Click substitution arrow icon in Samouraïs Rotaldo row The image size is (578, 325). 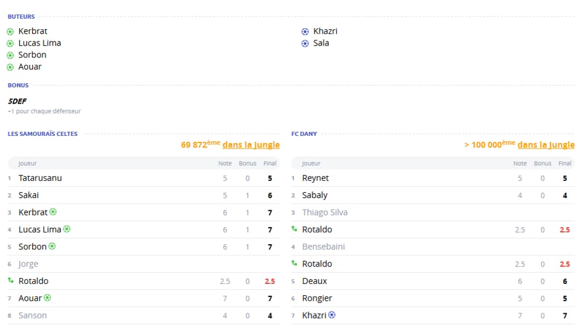click(x=11, y=280)
